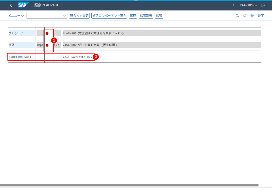Click the red status dot in プロジェクト row
The height and width of the screenshot is (196, 272).
click(47, 34)
